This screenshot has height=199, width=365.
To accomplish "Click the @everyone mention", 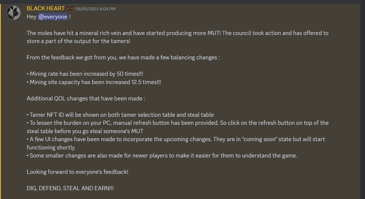I will [53, 17].
